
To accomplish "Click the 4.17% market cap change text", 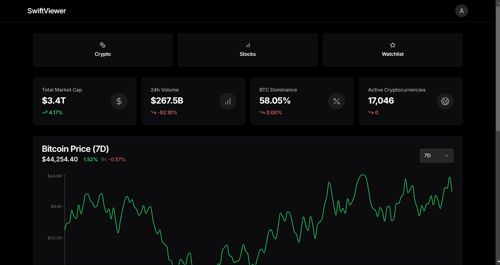I will click(56, 112).
